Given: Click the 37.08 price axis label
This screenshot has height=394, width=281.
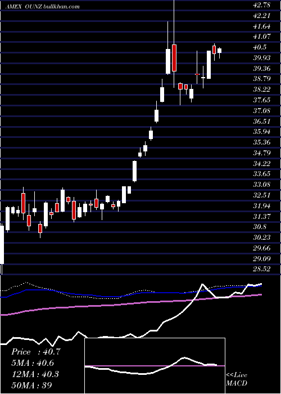Looking at the screenshot, I should 262,110.
